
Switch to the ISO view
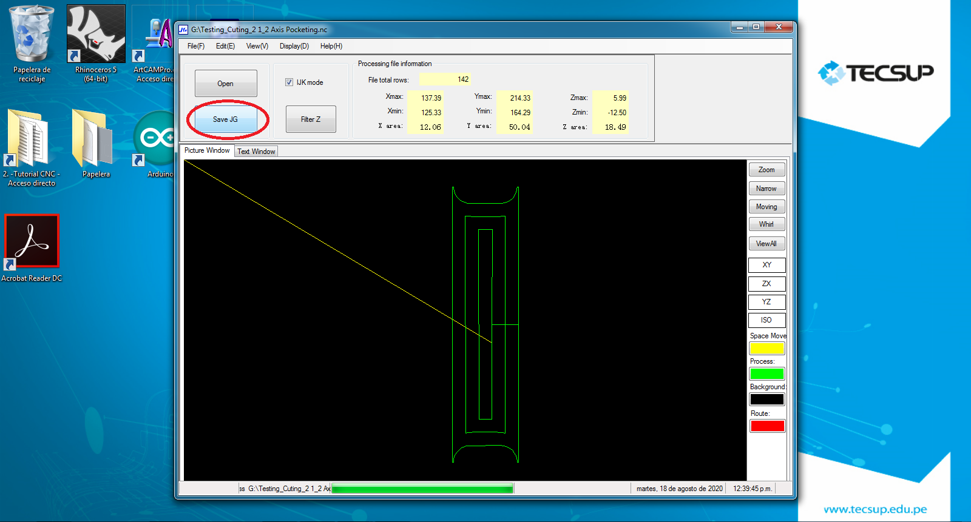click(x=767, y=320)
